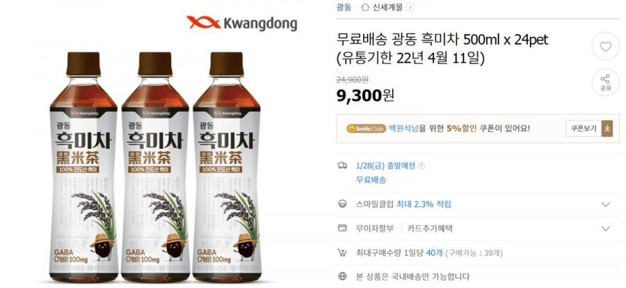Expand the 무이자할부 card benefits chevron
This screenshot has height=288, width=626.
[x=606, y=228]
